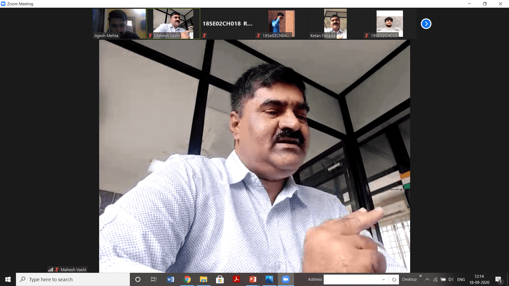Show next page of participant thumbnails
The width and height of the screenshot is (509, 286).
point(426,24)
